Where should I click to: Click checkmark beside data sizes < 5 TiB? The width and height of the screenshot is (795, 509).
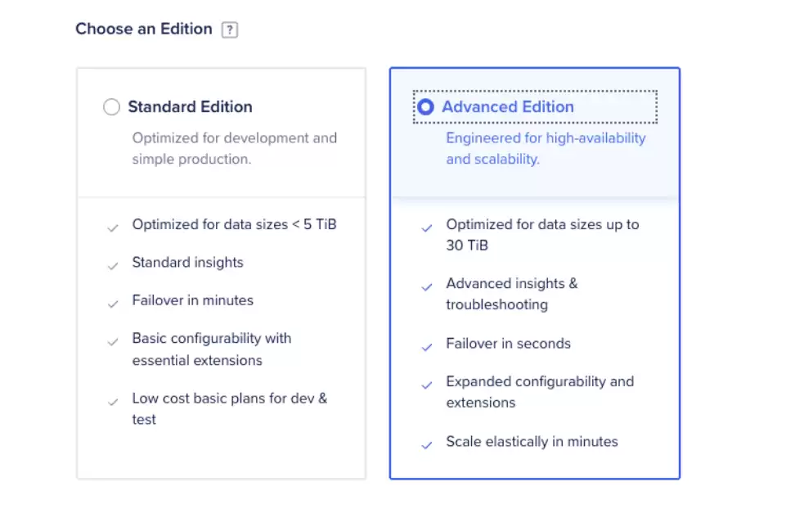tap(113, 227)
